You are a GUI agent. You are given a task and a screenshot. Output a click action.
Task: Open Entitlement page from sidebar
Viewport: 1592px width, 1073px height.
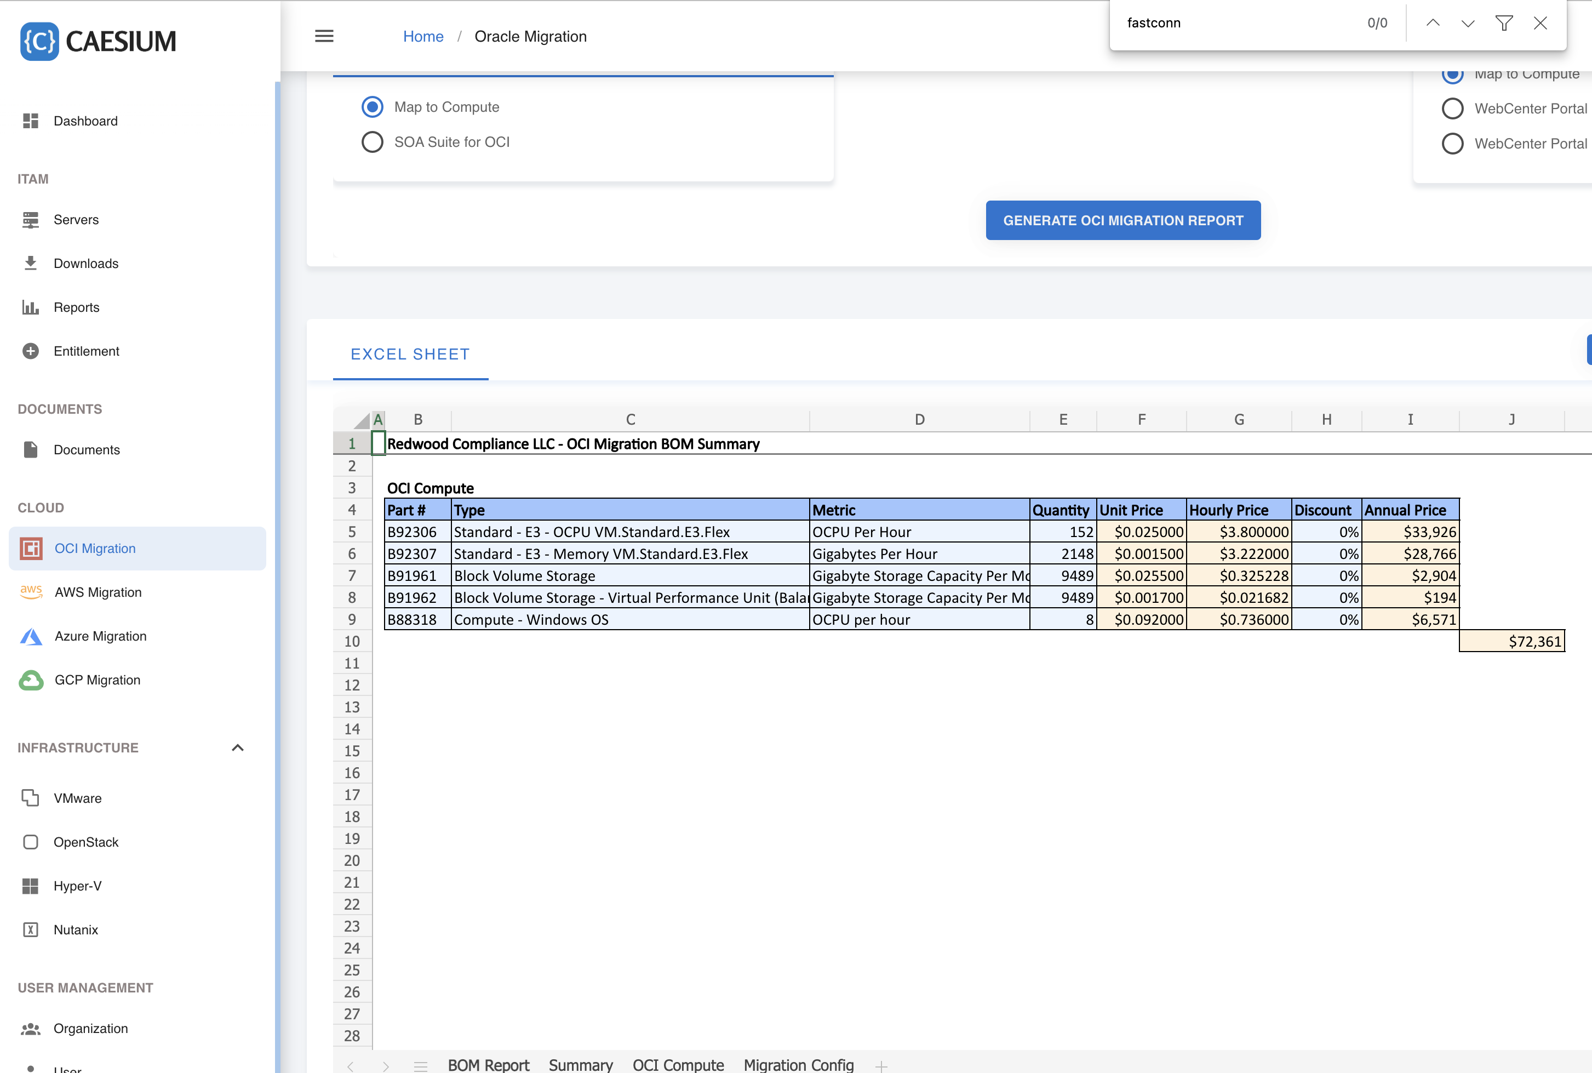coord(87,351)
